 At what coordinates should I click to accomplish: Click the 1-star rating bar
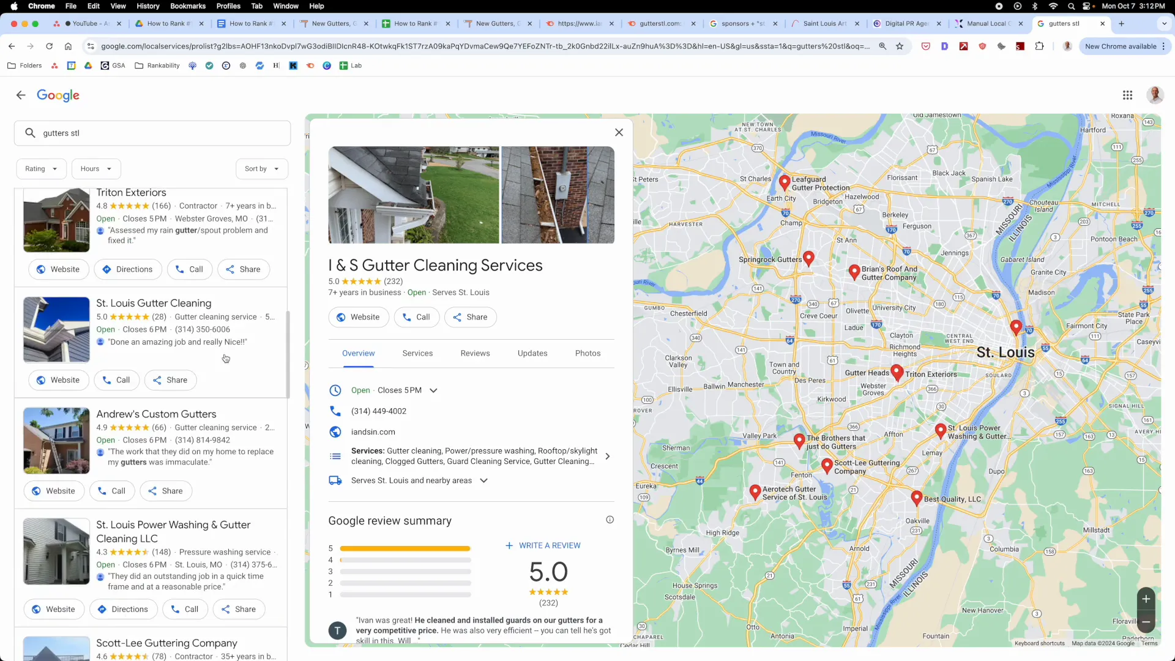(x=405, y=594)
